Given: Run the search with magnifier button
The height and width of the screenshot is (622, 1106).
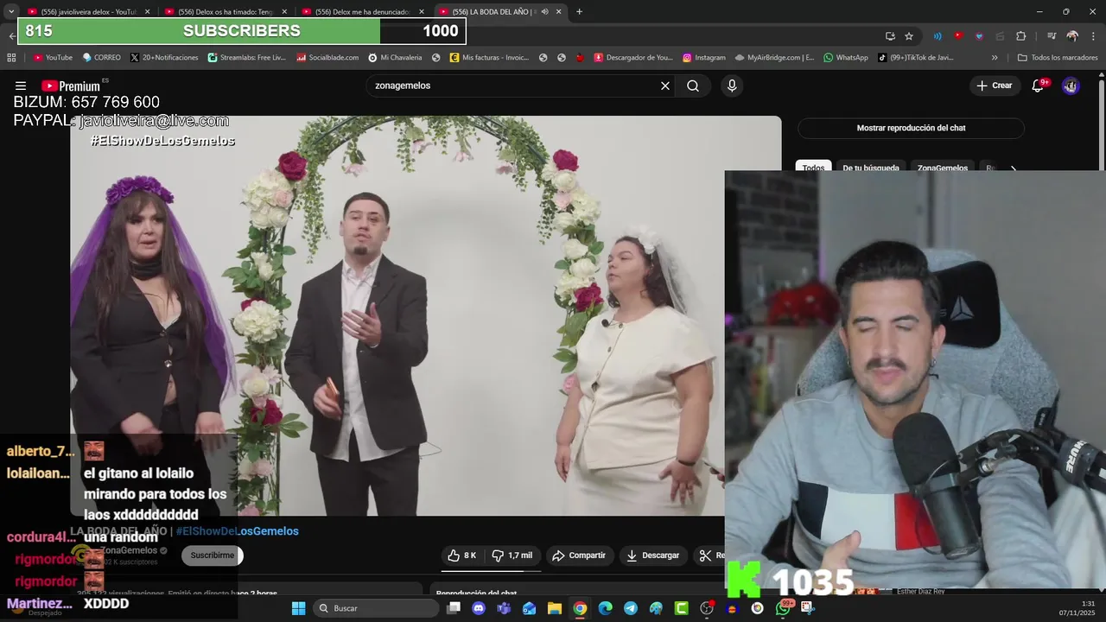Looking at the screenshot, I should (x=693, y=86).
